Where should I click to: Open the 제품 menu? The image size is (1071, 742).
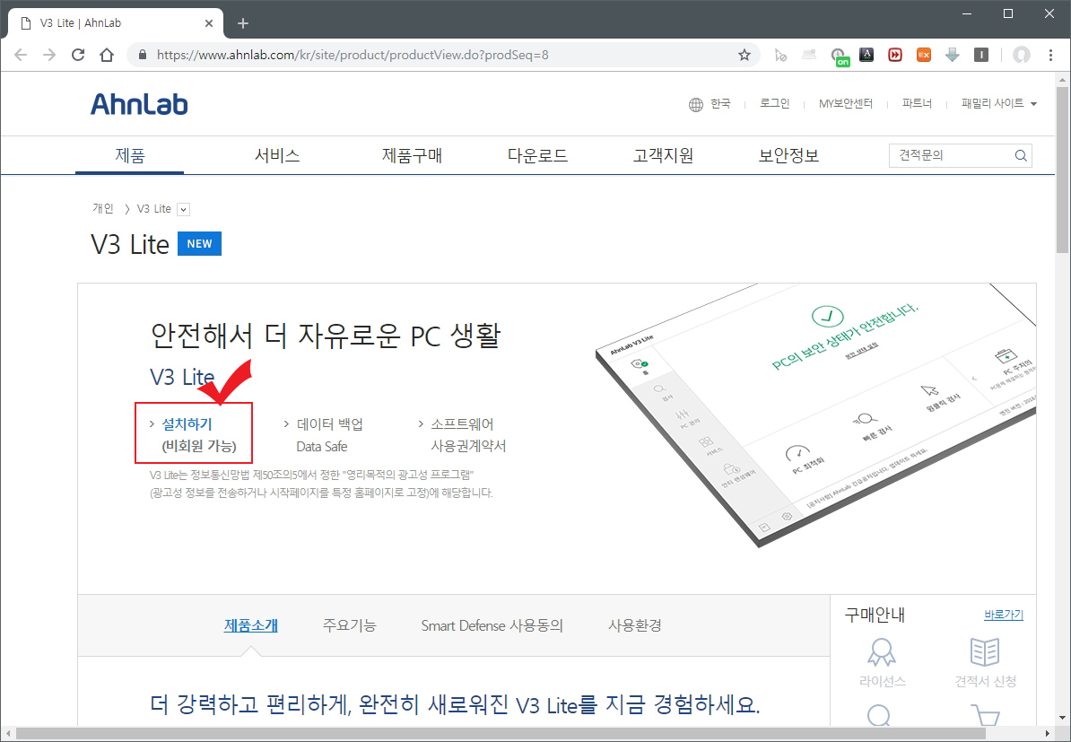click(130, 155)
